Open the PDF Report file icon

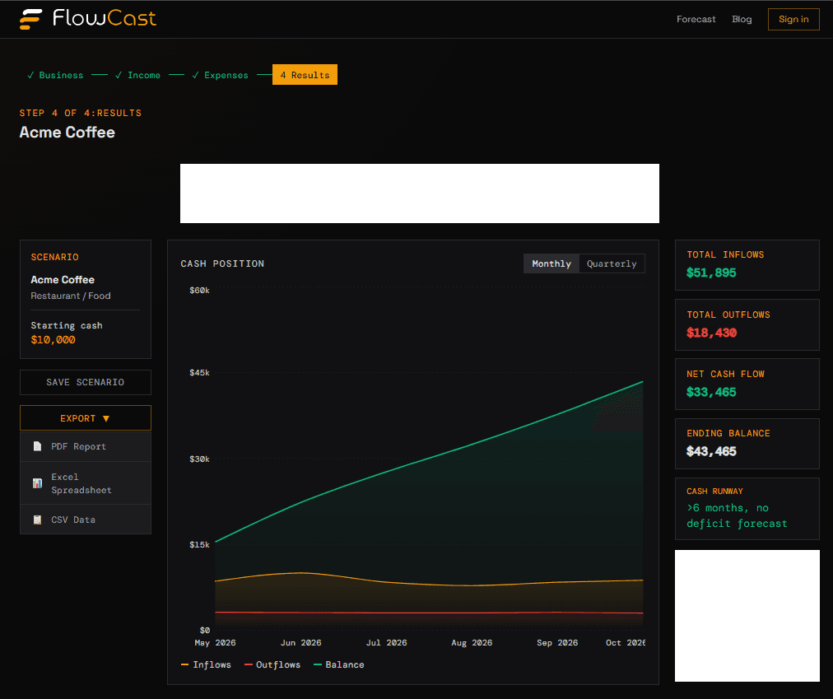(x=37, y=446)
